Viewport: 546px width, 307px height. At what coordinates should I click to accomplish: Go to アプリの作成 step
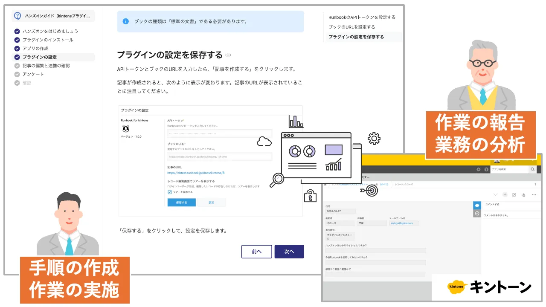click(35, 48)
